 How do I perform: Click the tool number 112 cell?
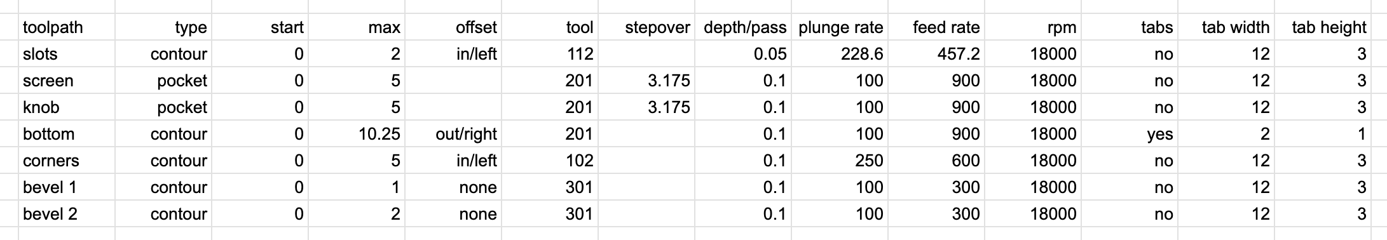(550, 54)
